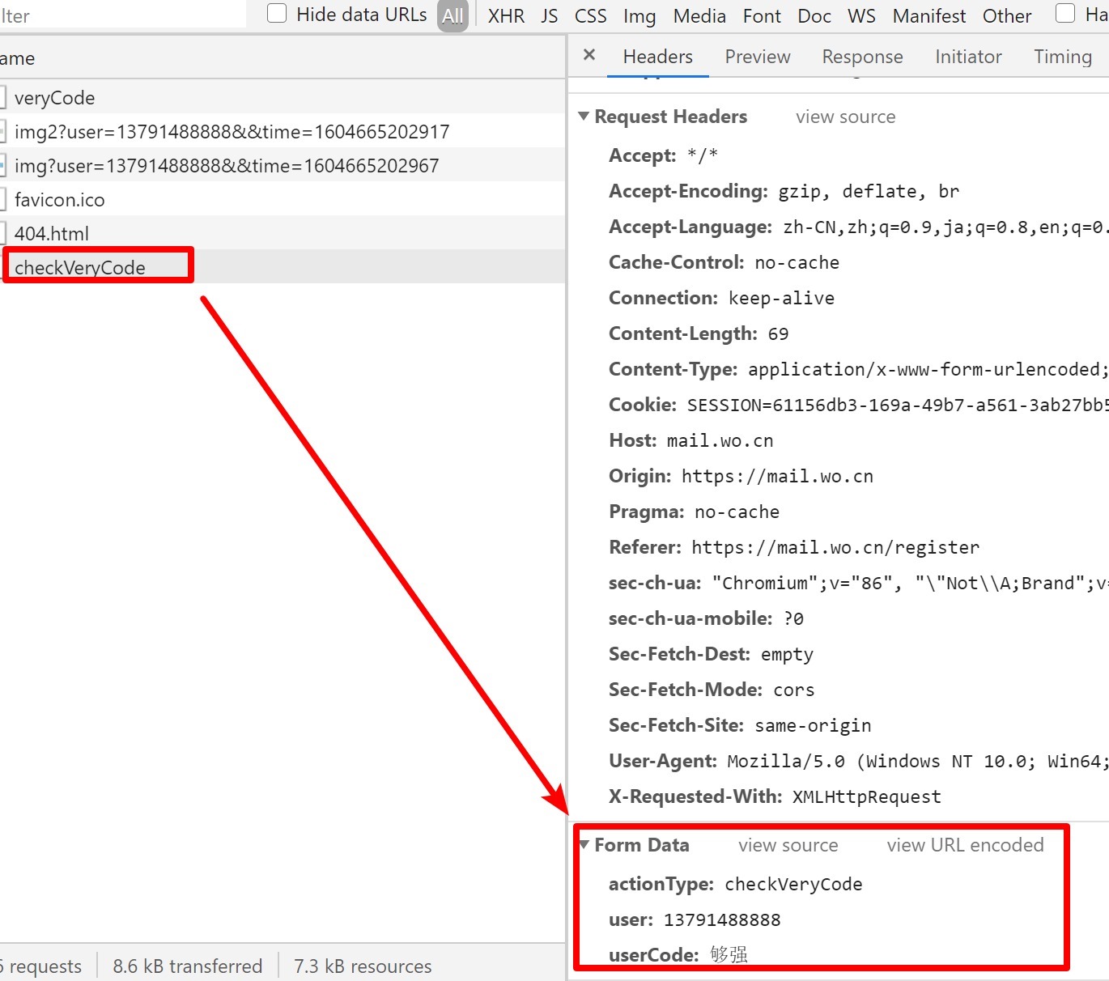Screen dimensions: 1109x981
Task: Click the Referer header URL
Action: (835, 547)
